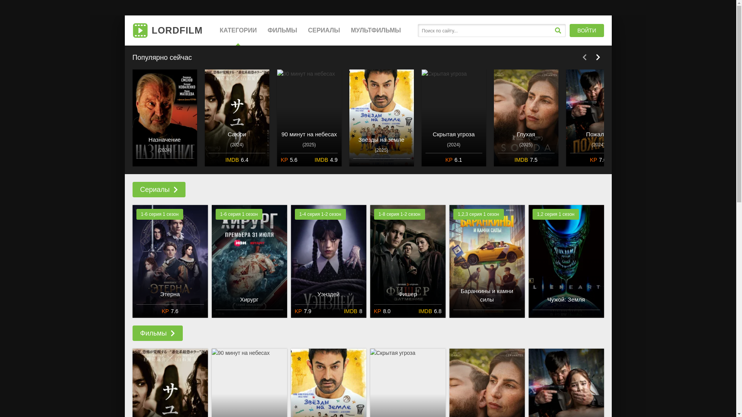Go to next popular carousel slide

tap(598, 57)
